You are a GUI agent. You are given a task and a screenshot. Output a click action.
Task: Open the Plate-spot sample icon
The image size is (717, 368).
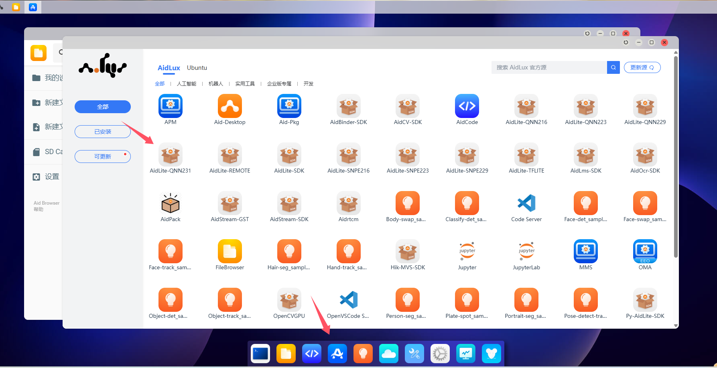click(x=467, y=300)
